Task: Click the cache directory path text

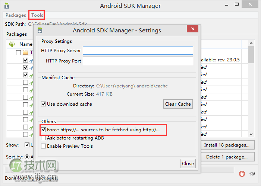Action: (x=132, y=86)
